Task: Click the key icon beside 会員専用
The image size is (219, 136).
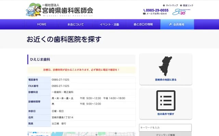Action: (x=170, y=24)
